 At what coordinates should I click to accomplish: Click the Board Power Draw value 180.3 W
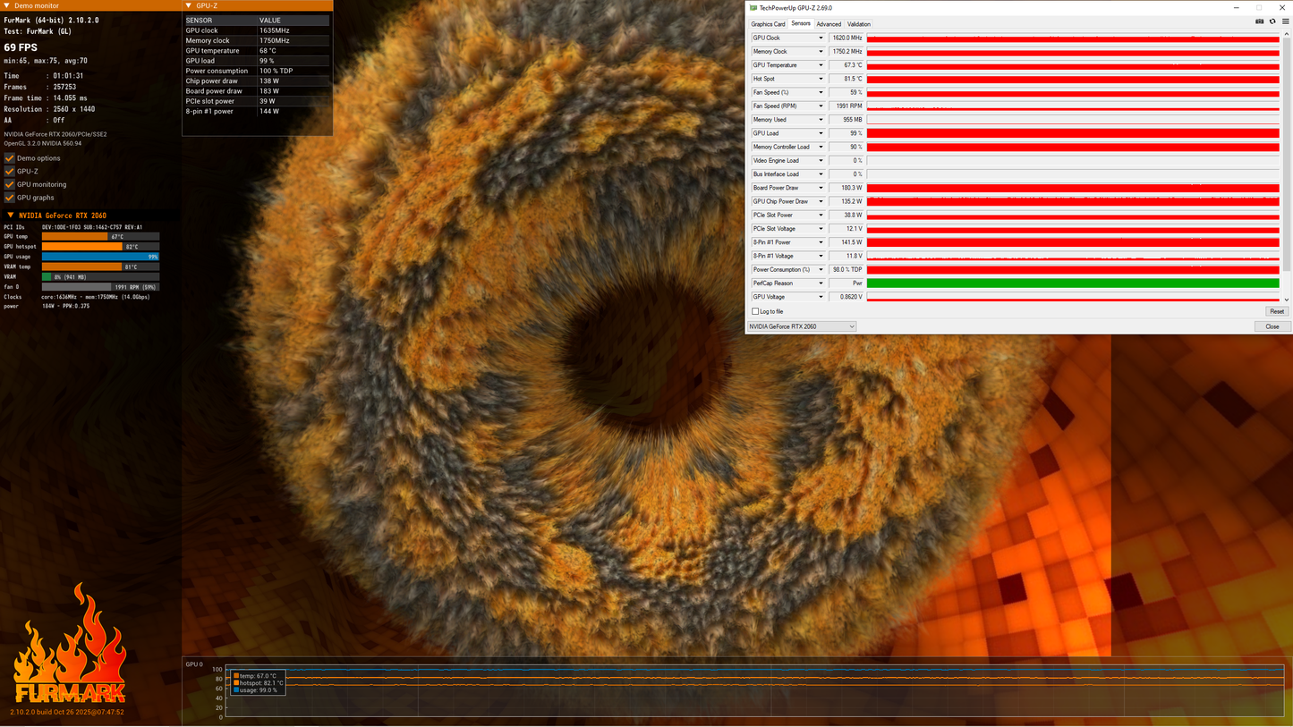coord(846,188)
